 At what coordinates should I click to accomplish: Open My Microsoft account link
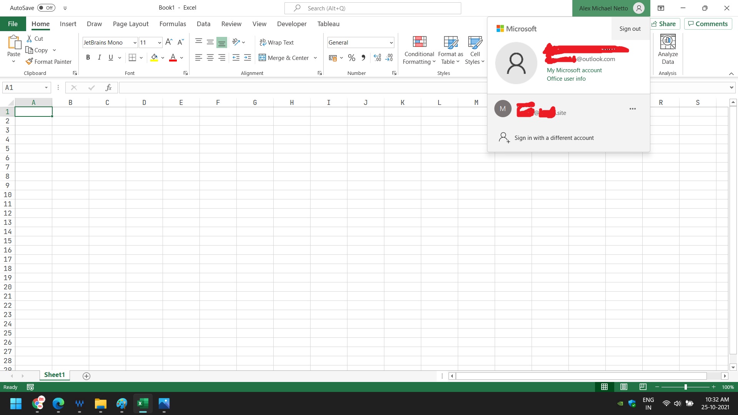[574, 70]
